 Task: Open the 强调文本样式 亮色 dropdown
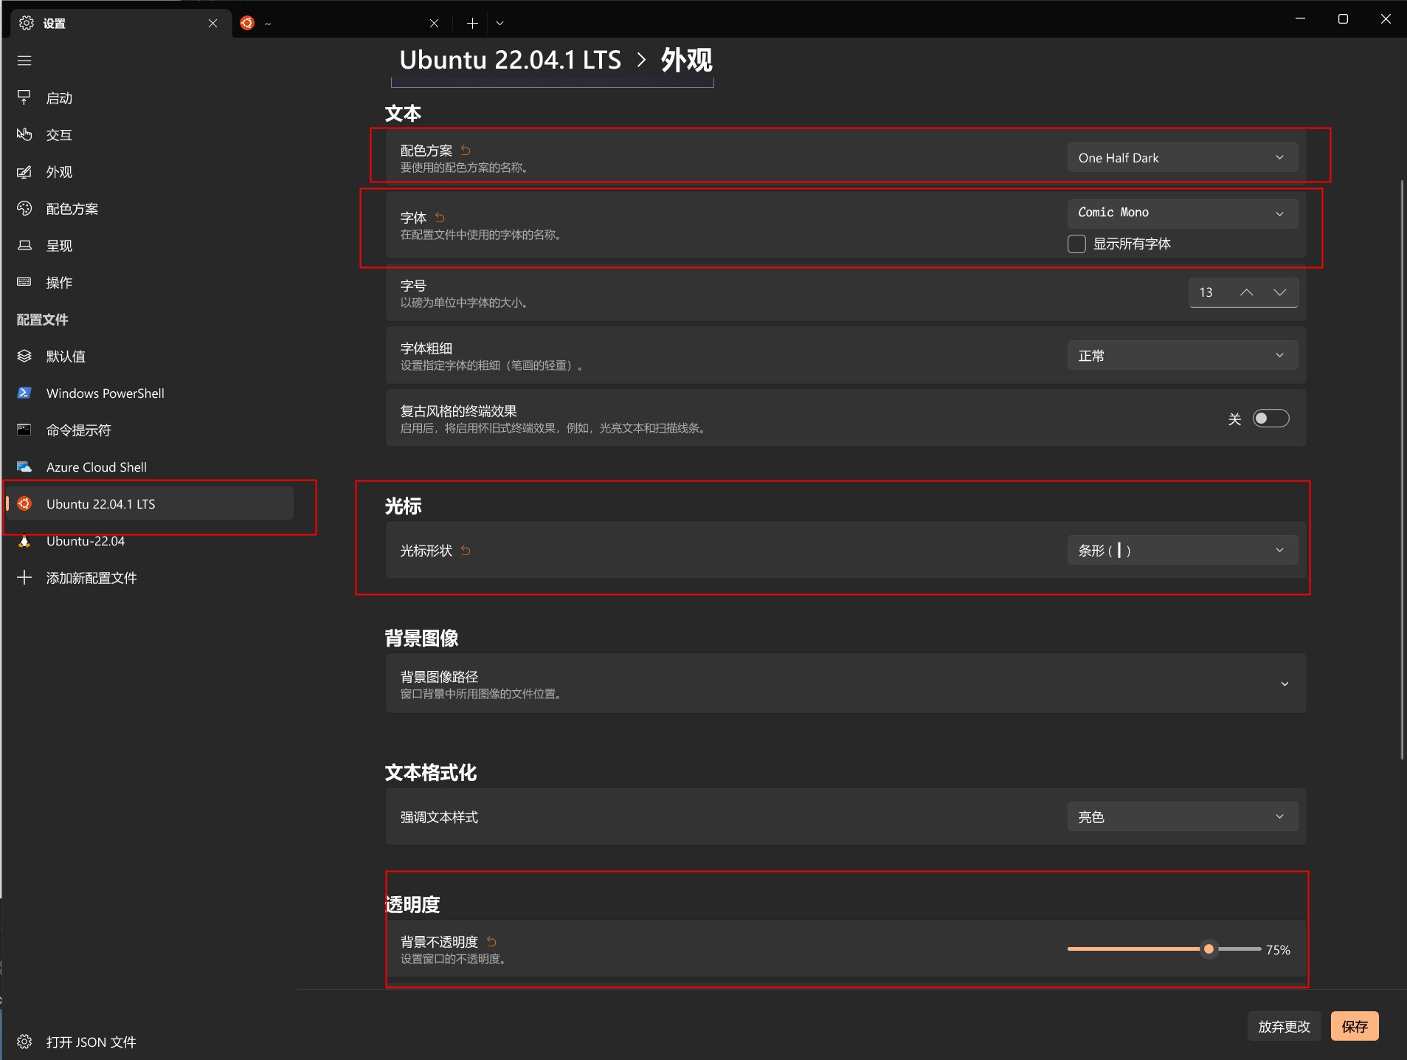pyautogui.click(x=1182, y=816)
